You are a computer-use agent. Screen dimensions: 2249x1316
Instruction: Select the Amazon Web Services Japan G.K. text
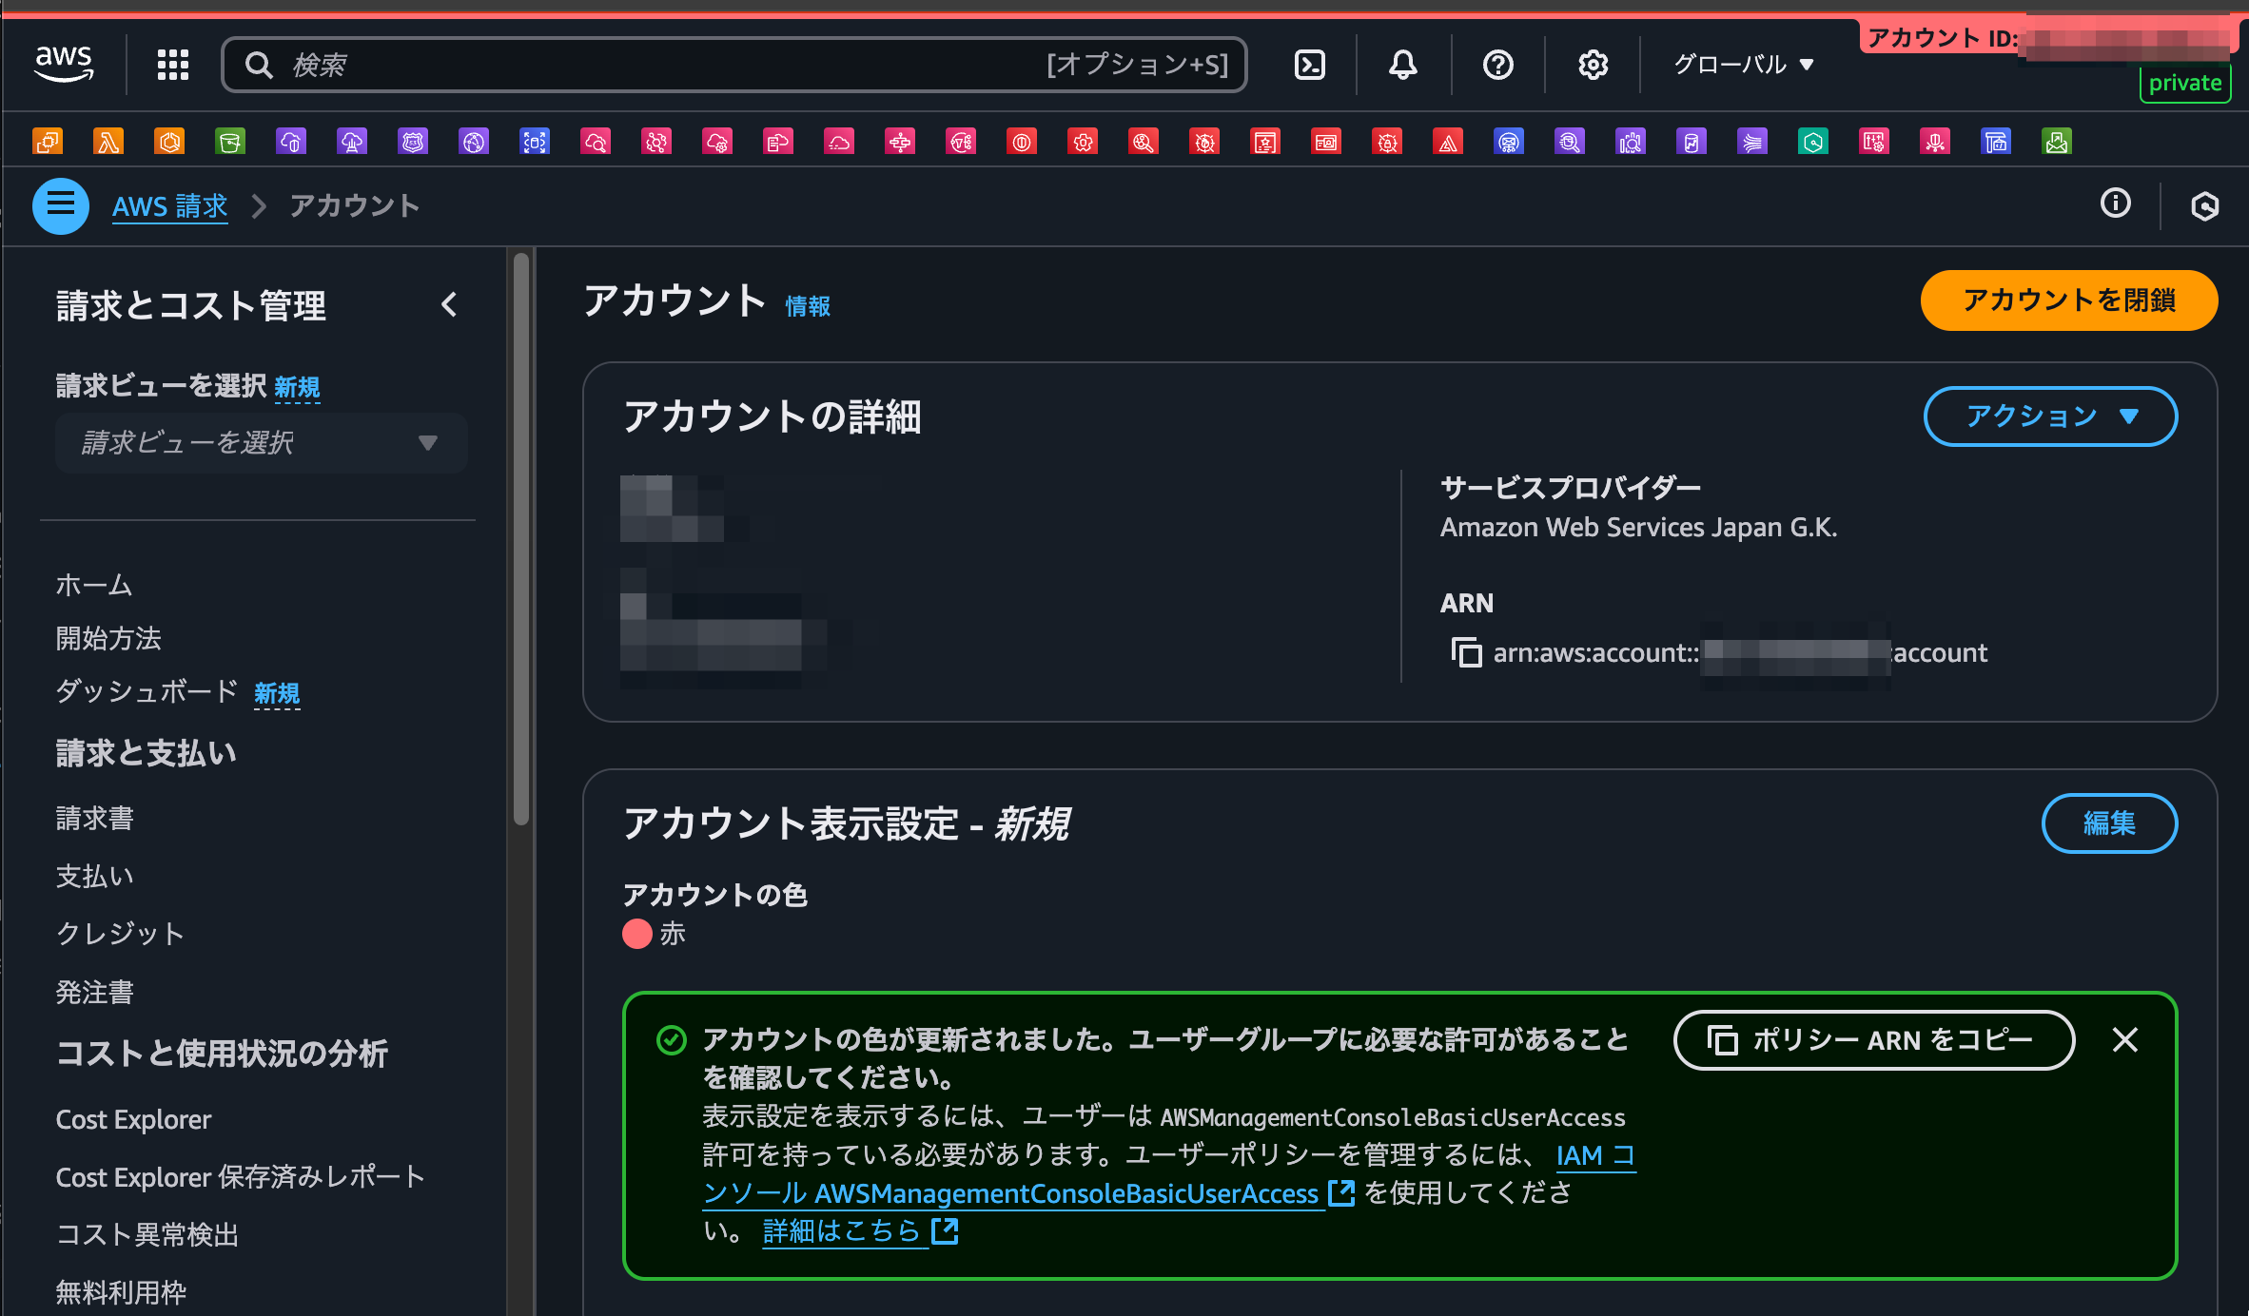[x=1638, y=528]
